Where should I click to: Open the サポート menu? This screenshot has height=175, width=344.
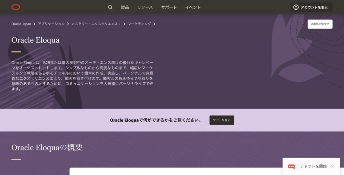click(169, 7)
